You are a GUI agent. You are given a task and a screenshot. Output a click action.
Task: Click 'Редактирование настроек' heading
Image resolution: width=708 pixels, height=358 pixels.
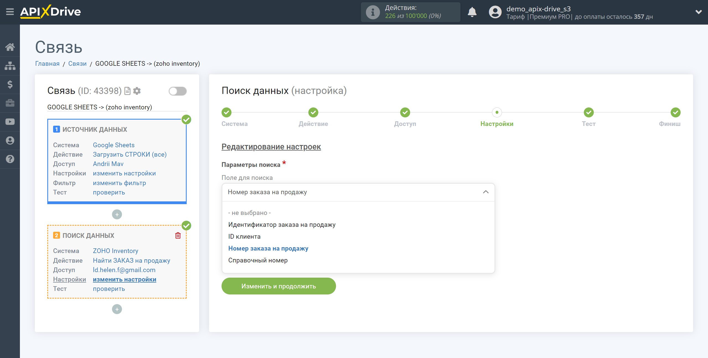pyautogui.click(x=271, y=147)
